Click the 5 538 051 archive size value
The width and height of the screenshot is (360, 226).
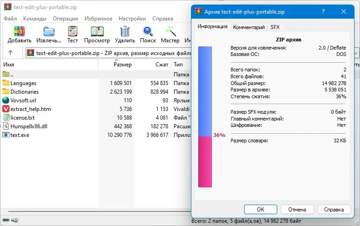tap(335, 90)
